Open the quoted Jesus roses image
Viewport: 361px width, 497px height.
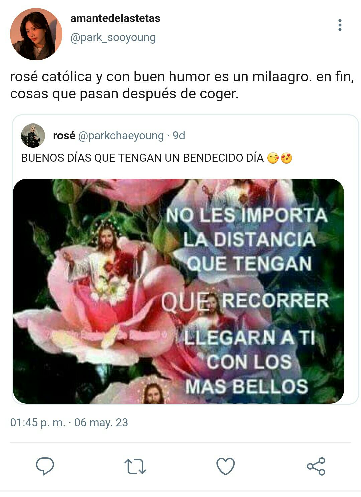tap(178, 291)
